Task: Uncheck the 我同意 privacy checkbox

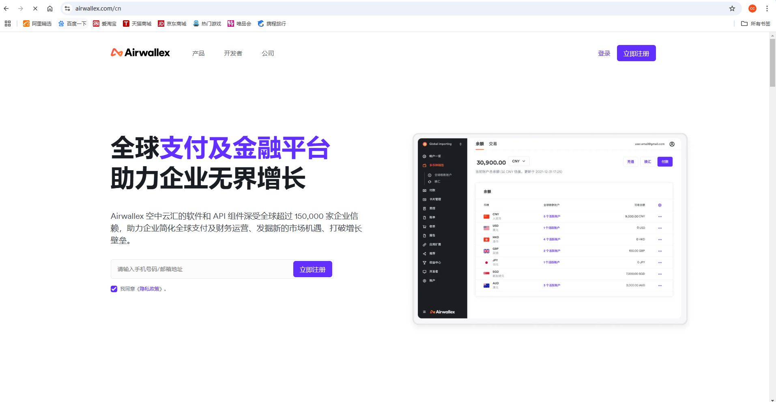Action: (x=114, y=289)
